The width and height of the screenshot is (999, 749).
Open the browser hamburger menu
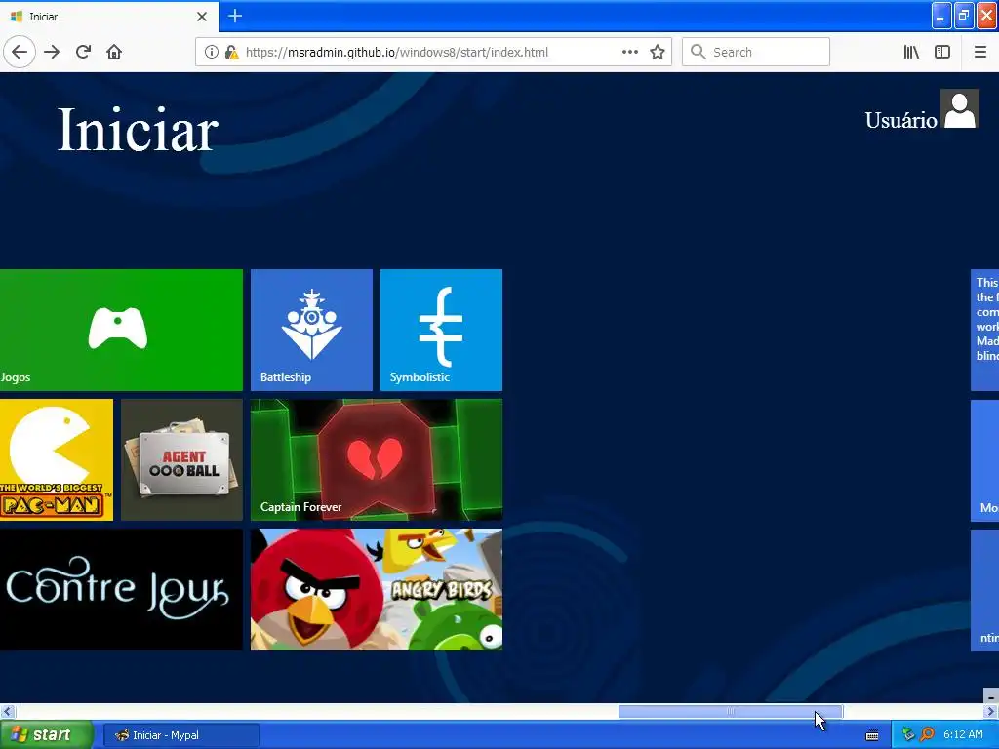979,52
